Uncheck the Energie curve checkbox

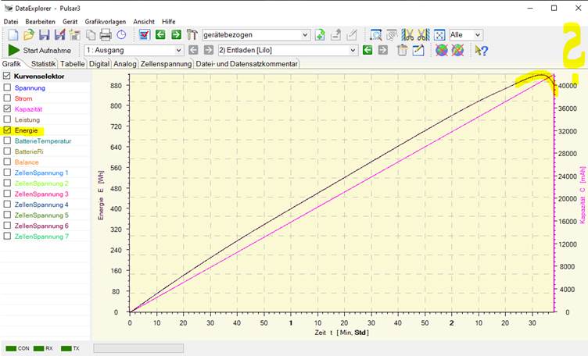(7, 130)
